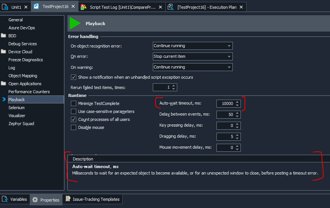Switch to the Variables tab
330x208 pixels.
pos(15,199)
